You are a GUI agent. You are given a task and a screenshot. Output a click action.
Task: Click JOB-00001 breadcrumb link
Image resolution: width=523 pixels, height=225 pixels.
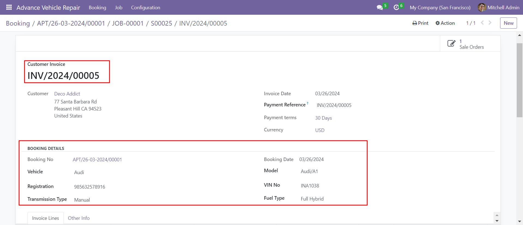[128, 23]
